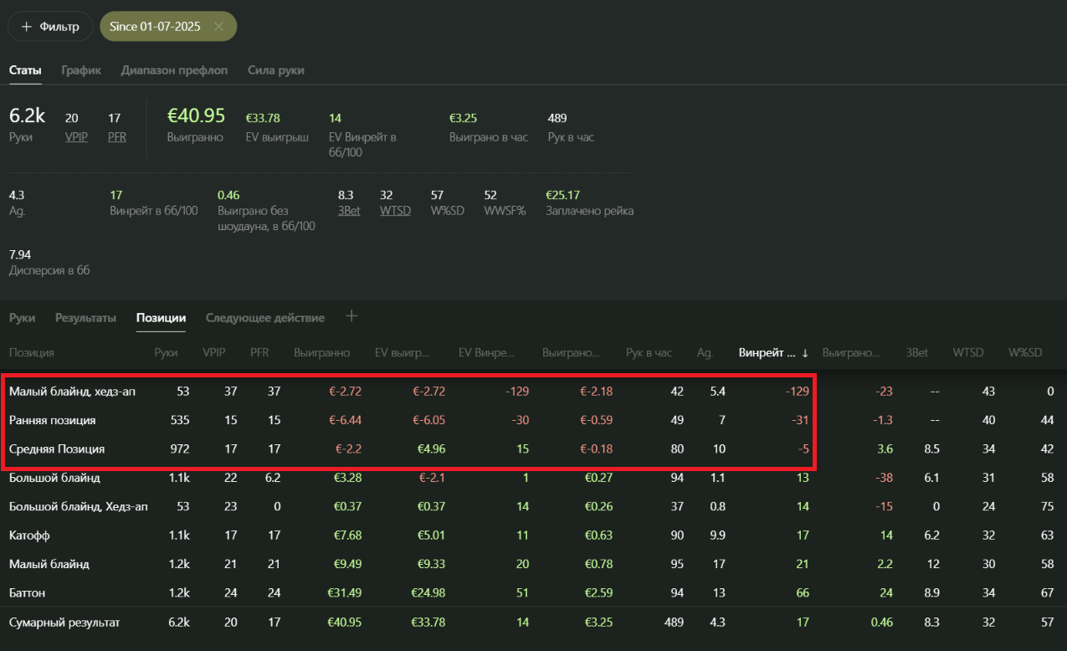Open the VPIP stat definition link
The image size is (1067, 651).
pos(76,137)
